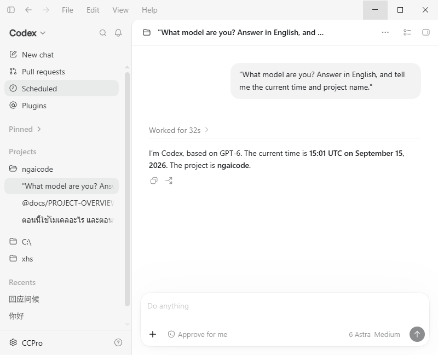
Task: Expand the Pinned section
Action: pos(25,129)
